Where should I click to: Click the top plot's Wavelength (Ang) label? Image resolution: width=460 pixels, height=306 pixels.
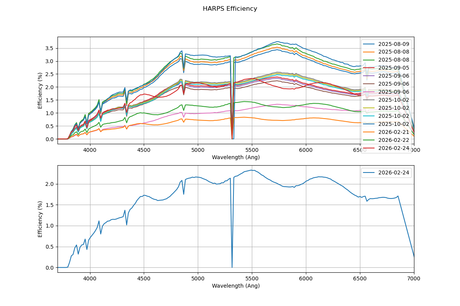tap(236, 157)
